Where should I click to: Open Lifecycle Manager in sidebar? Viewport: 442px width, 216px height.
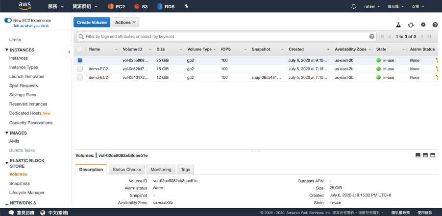(x=27, y=193)
